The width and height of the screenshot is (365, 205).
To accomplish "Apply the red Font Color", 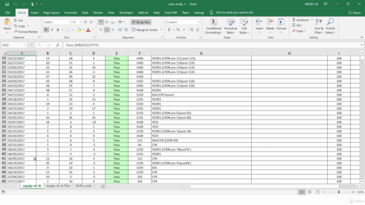I will click(88, 30).
